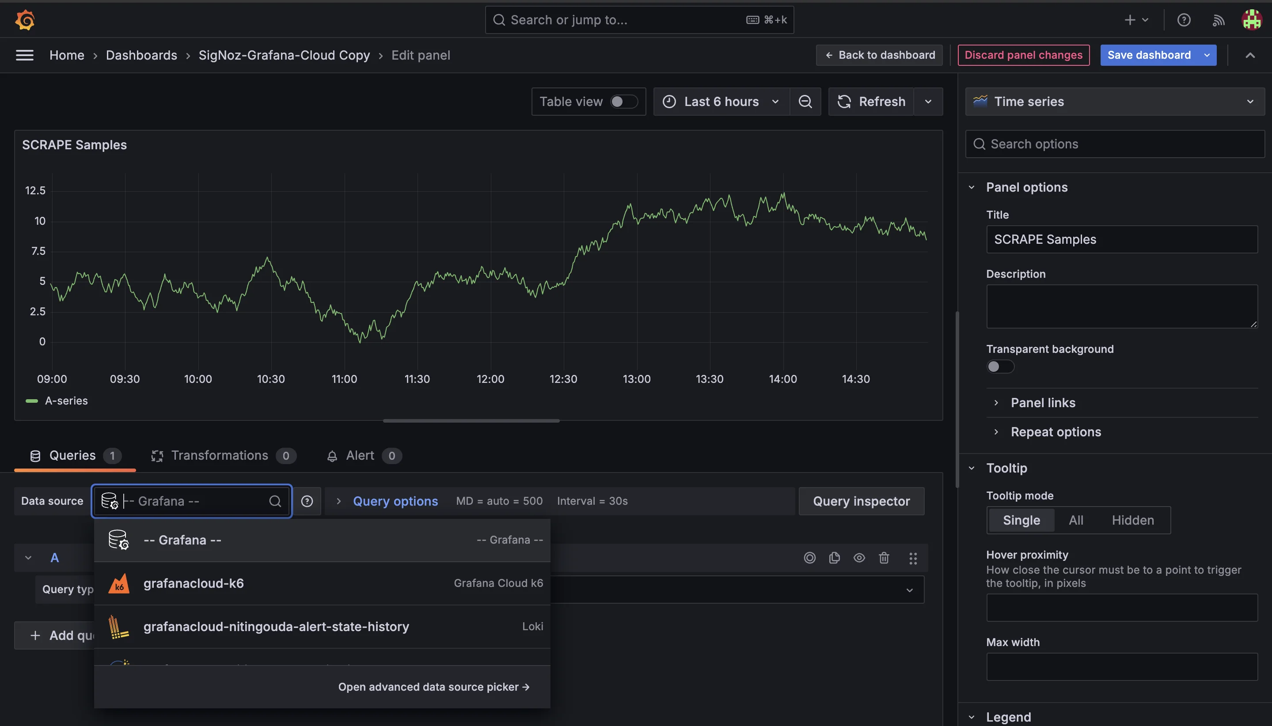
Task: Go to Dashboards breadcrumb
Action: (141, 55)
